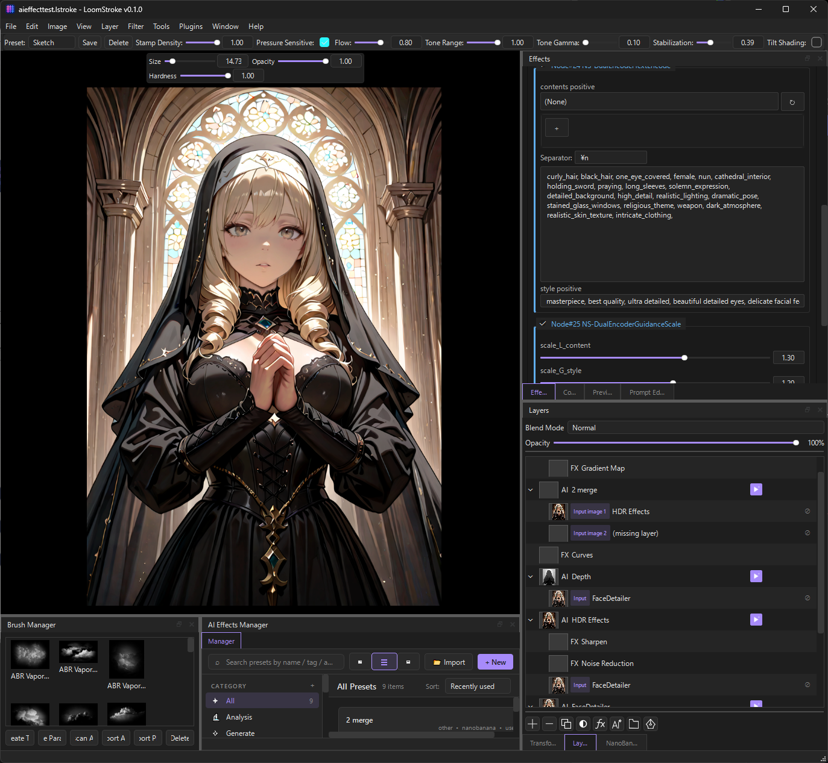Float the Effects panel
Image resolution: width=828 pixels, height=763 pixels.
(x=807, y=58)
